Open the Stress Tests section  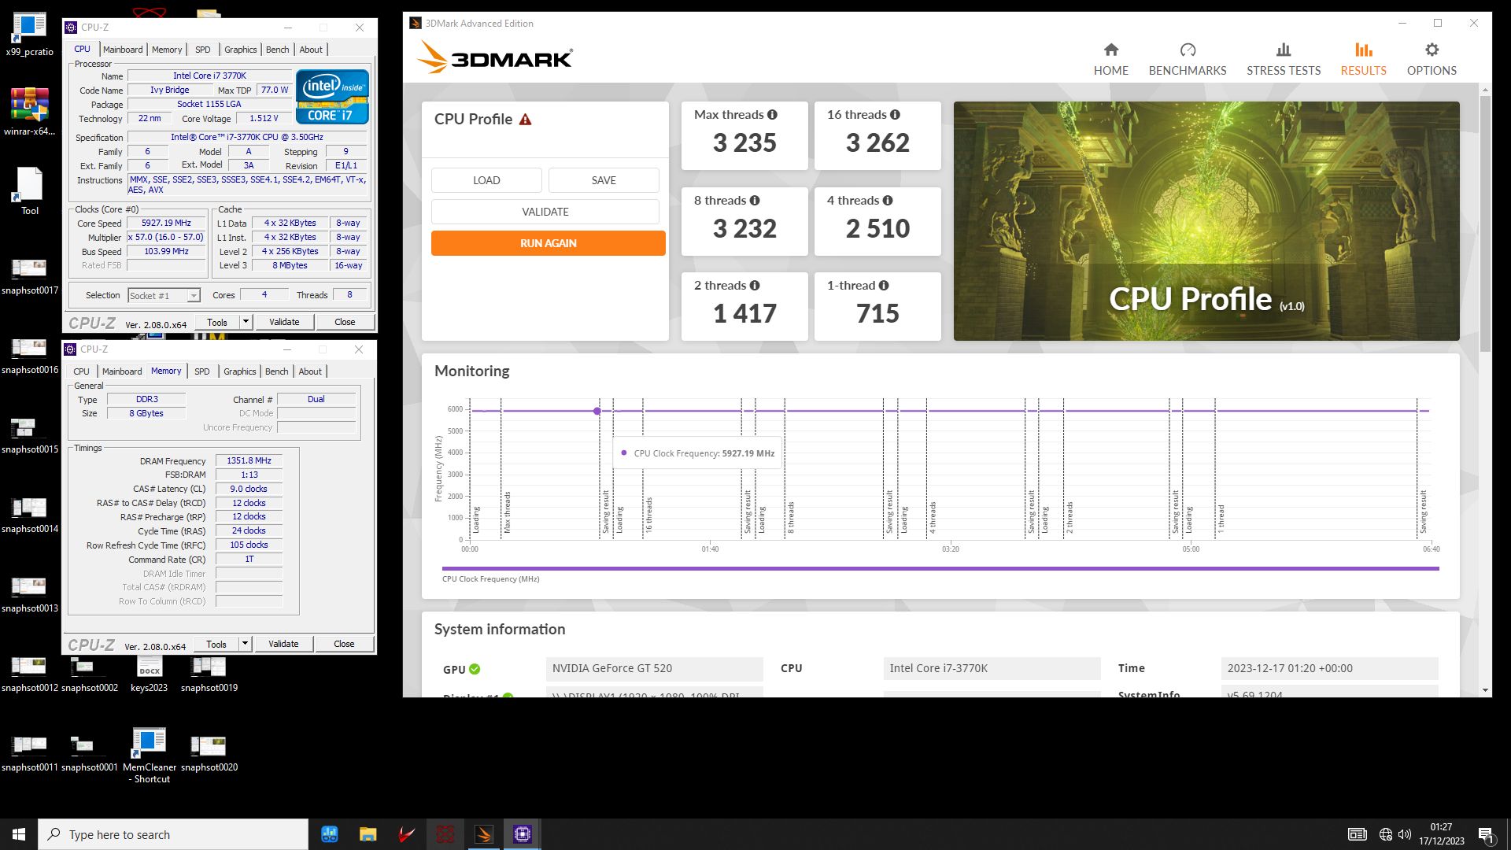pyautogui.click(x=1283, y=59)
